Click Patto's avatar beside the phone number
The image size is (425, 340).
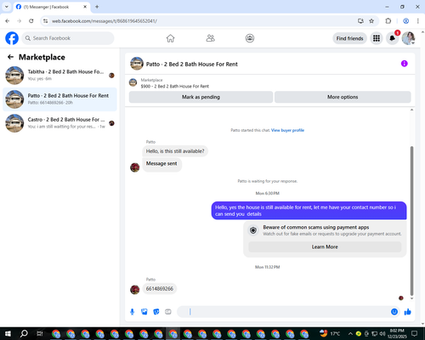(134, 290)
